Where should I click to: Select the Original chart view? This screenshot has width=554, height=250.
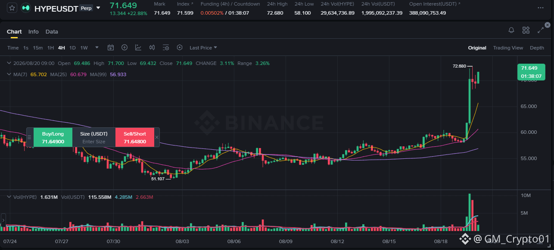[477, 48]
